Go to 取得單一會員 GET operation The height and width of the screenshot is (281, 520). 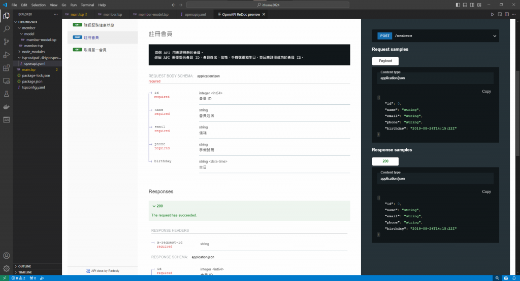pos(103,50)
